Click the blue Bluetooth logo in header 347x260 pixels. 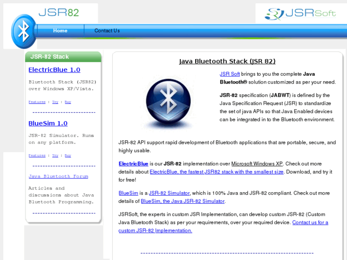pyautogui.click(x=24, y=31)
